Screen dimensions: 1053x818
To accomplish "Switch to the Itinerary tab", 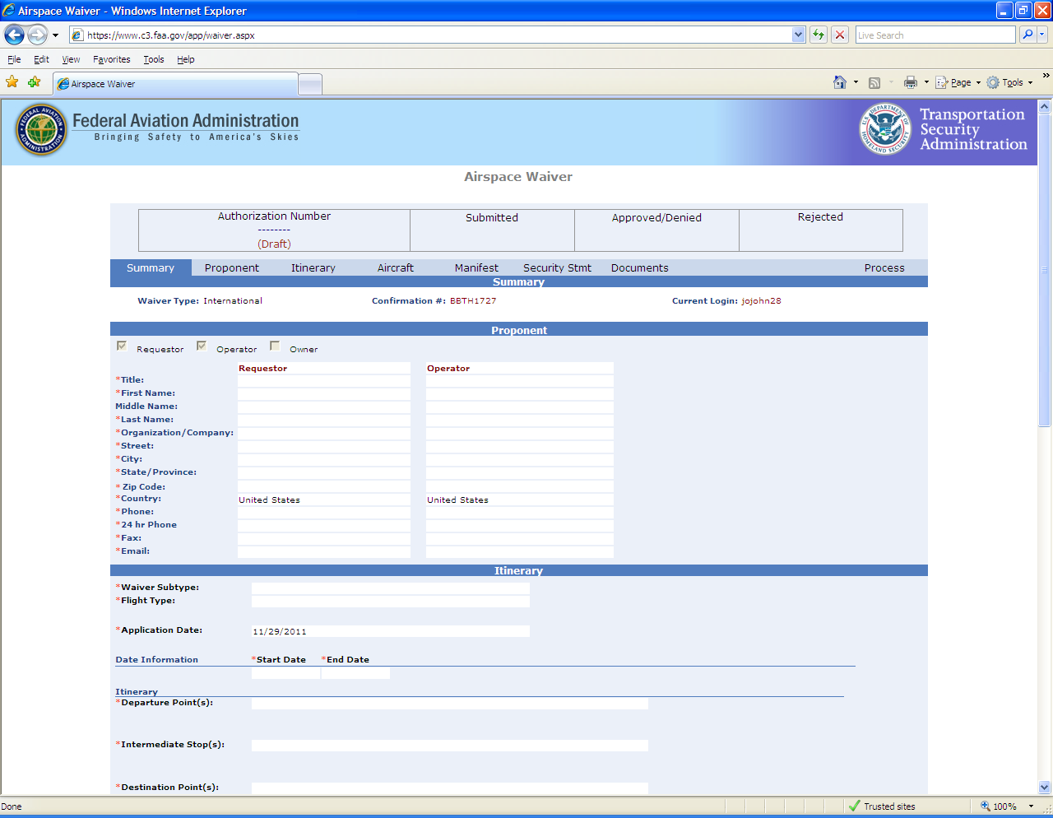I will [x=313, y=268].
